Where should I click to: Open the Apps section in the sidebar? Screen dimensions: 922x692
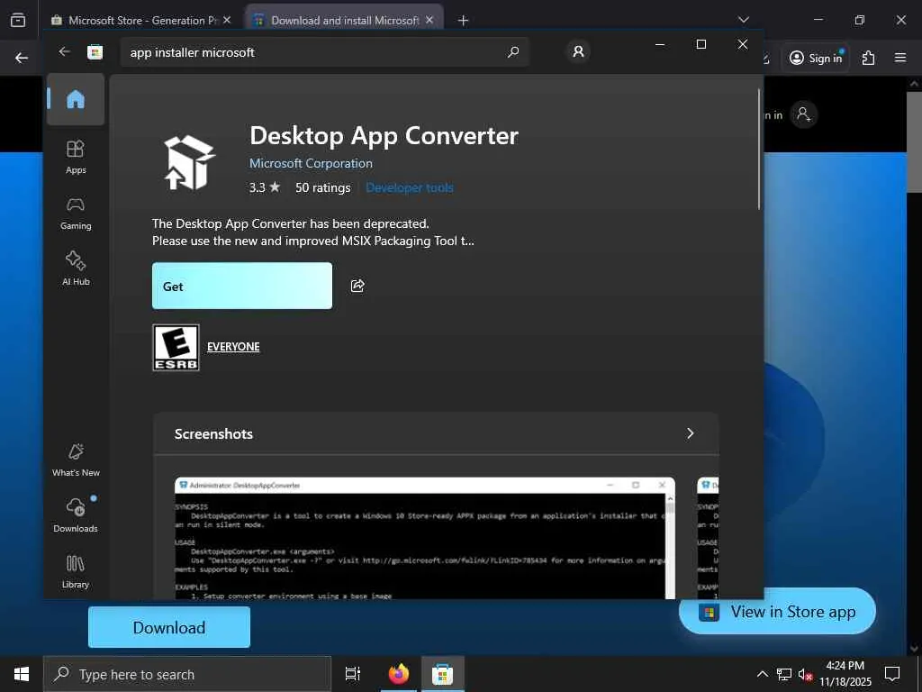click(x=76, y=157)
